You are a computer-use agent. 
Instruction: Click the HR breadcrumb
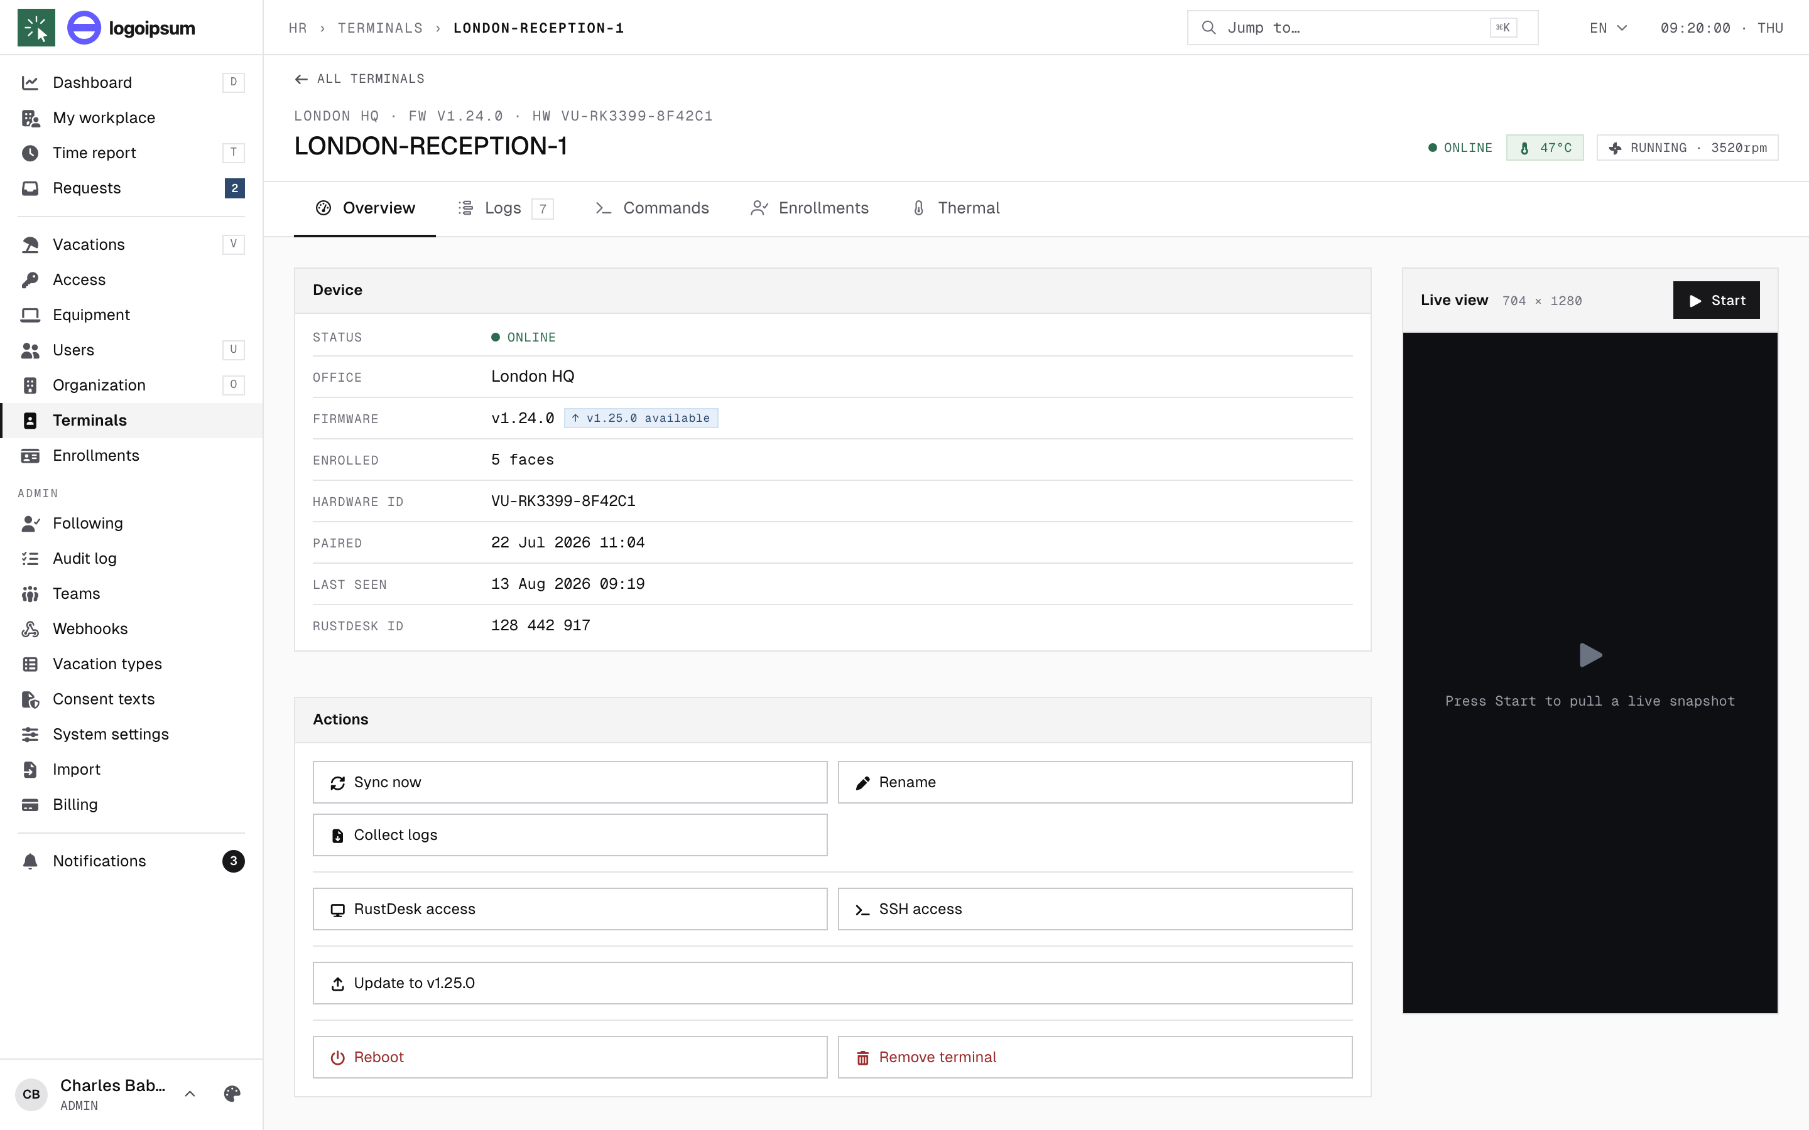tap(298, 28)
